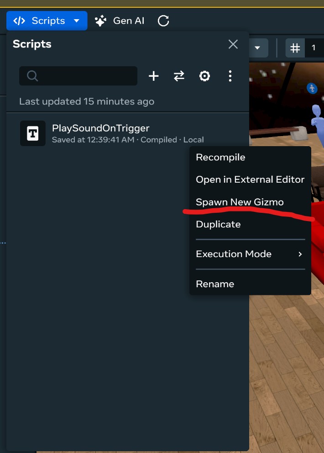The image size is (324, 453).
Task: Click the Scripts panel heading
Action: [32, 44]
